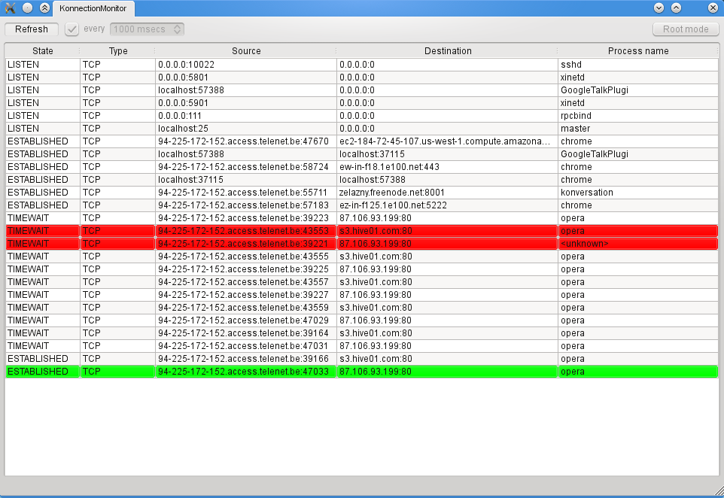Select the master process cell
724x498 pixels.
(638, 129)
